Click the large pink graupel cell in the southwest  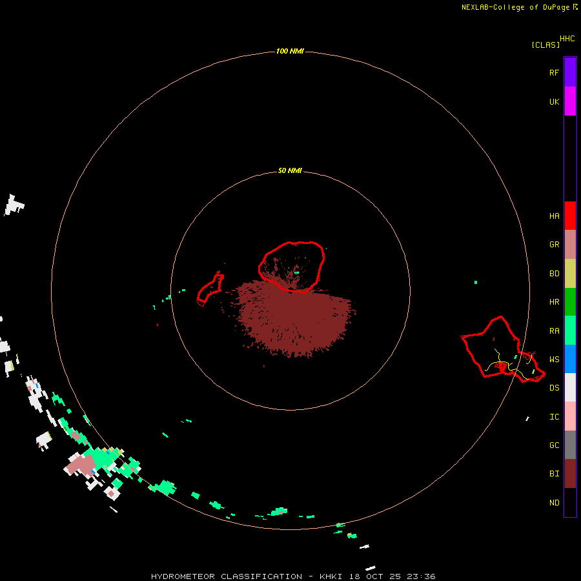click(82, 465)
